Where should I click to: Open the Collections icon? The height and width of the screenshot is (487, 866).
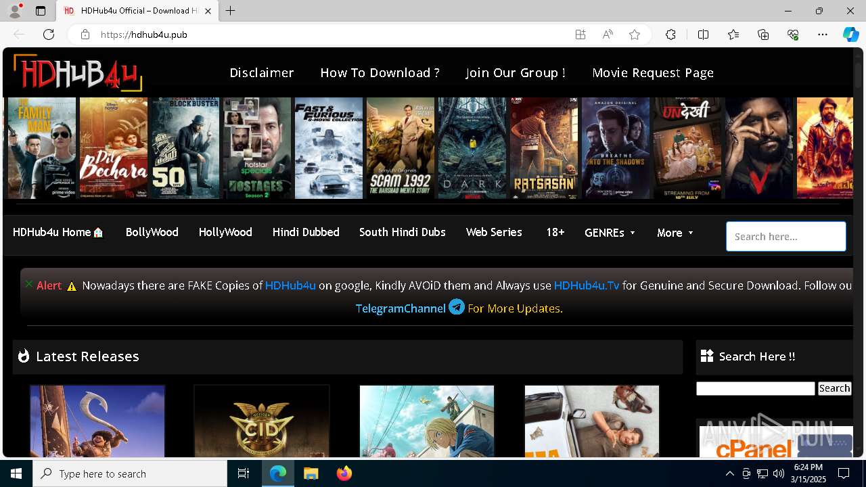[x=763, y=34]
